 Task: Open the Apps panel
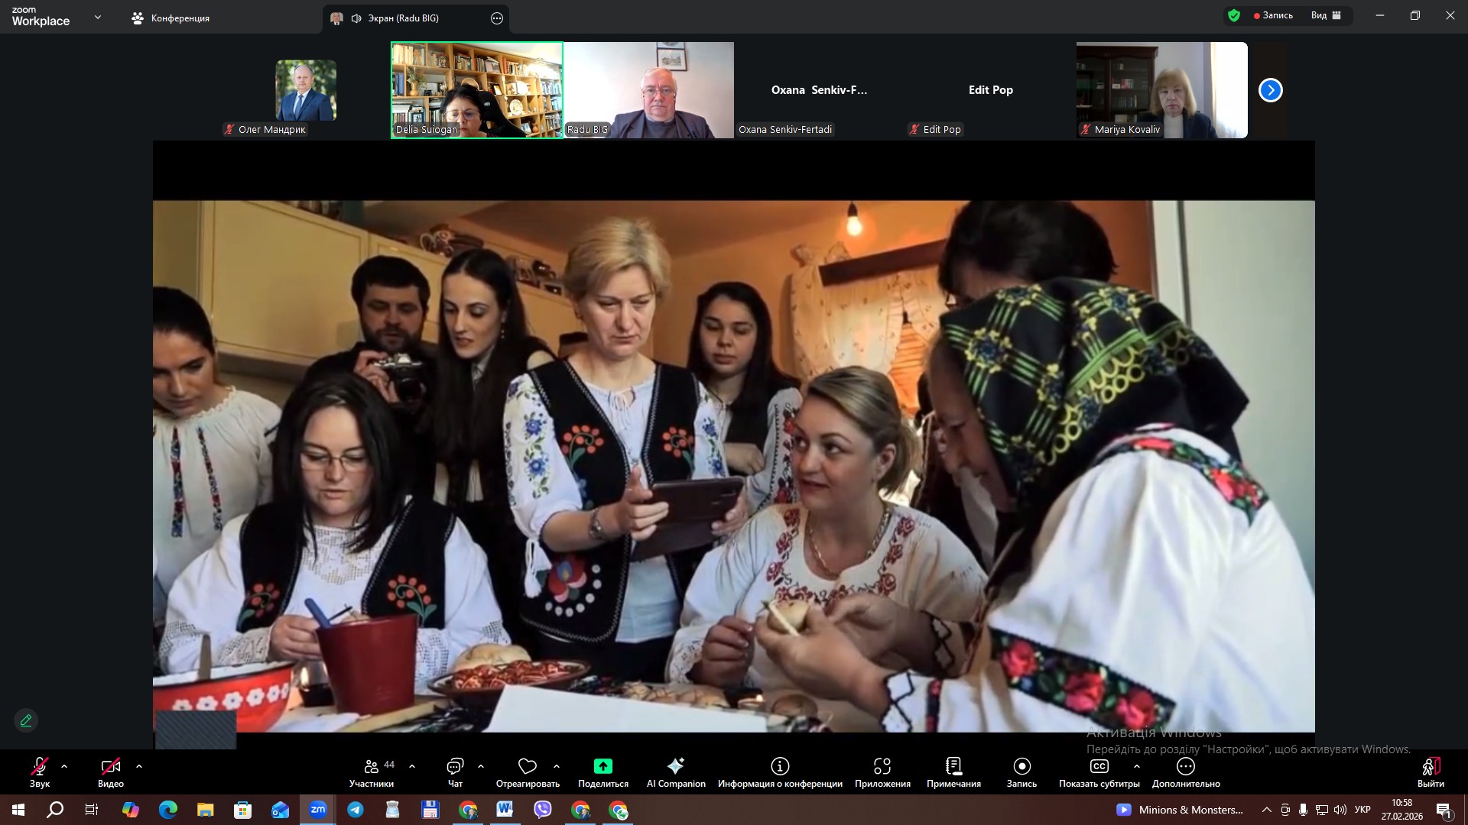pyautogui.click(x=882, y=772)
